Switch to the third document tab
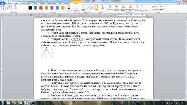Viewport: 187px width, 105px height. pyautogui.click(x=73, y=15)
